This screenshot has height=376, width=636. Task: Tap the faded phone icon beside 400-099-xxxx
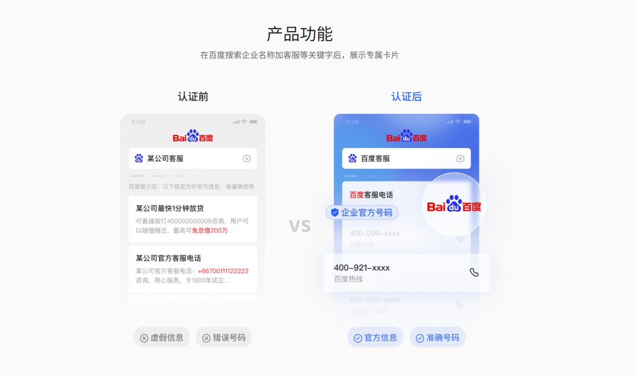click(460, 238)
